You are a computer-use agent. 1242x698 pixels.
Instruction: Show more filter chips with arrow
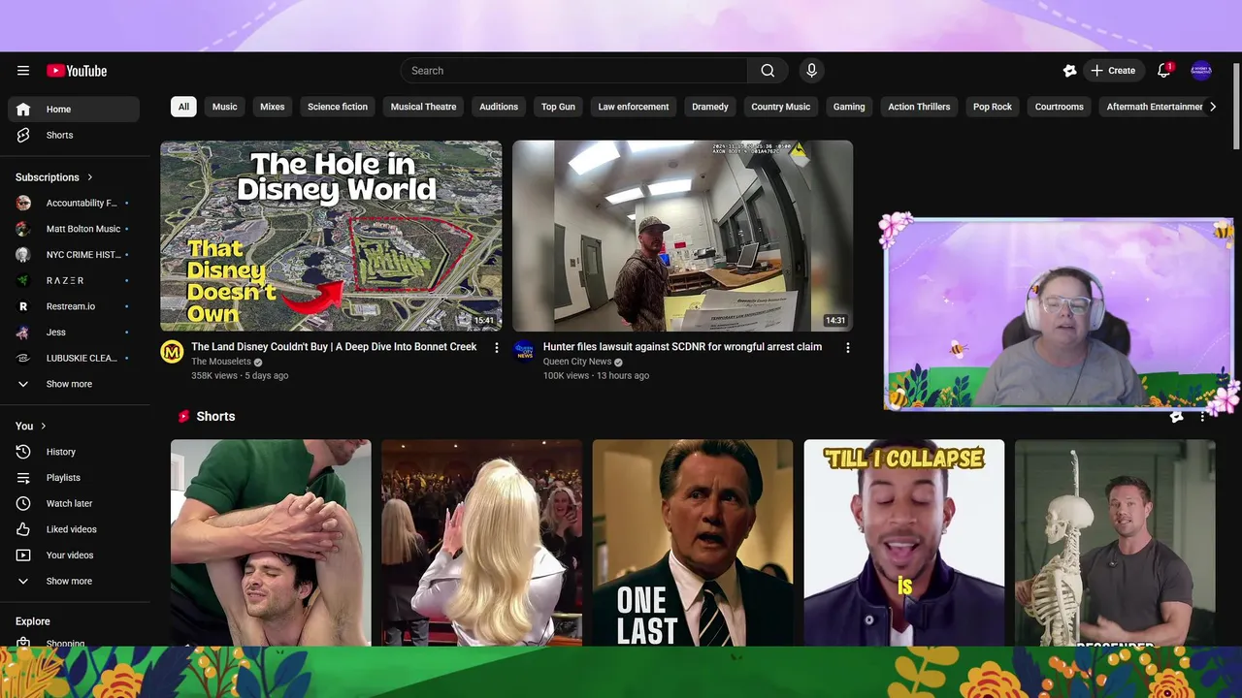coord(1212,107)
